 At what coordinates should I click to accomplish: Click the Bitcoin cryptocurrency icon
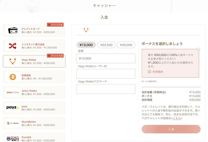13,77
